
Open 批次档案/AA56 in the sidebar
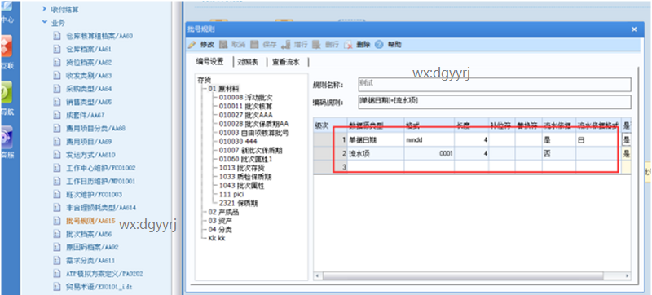[88, 234]
